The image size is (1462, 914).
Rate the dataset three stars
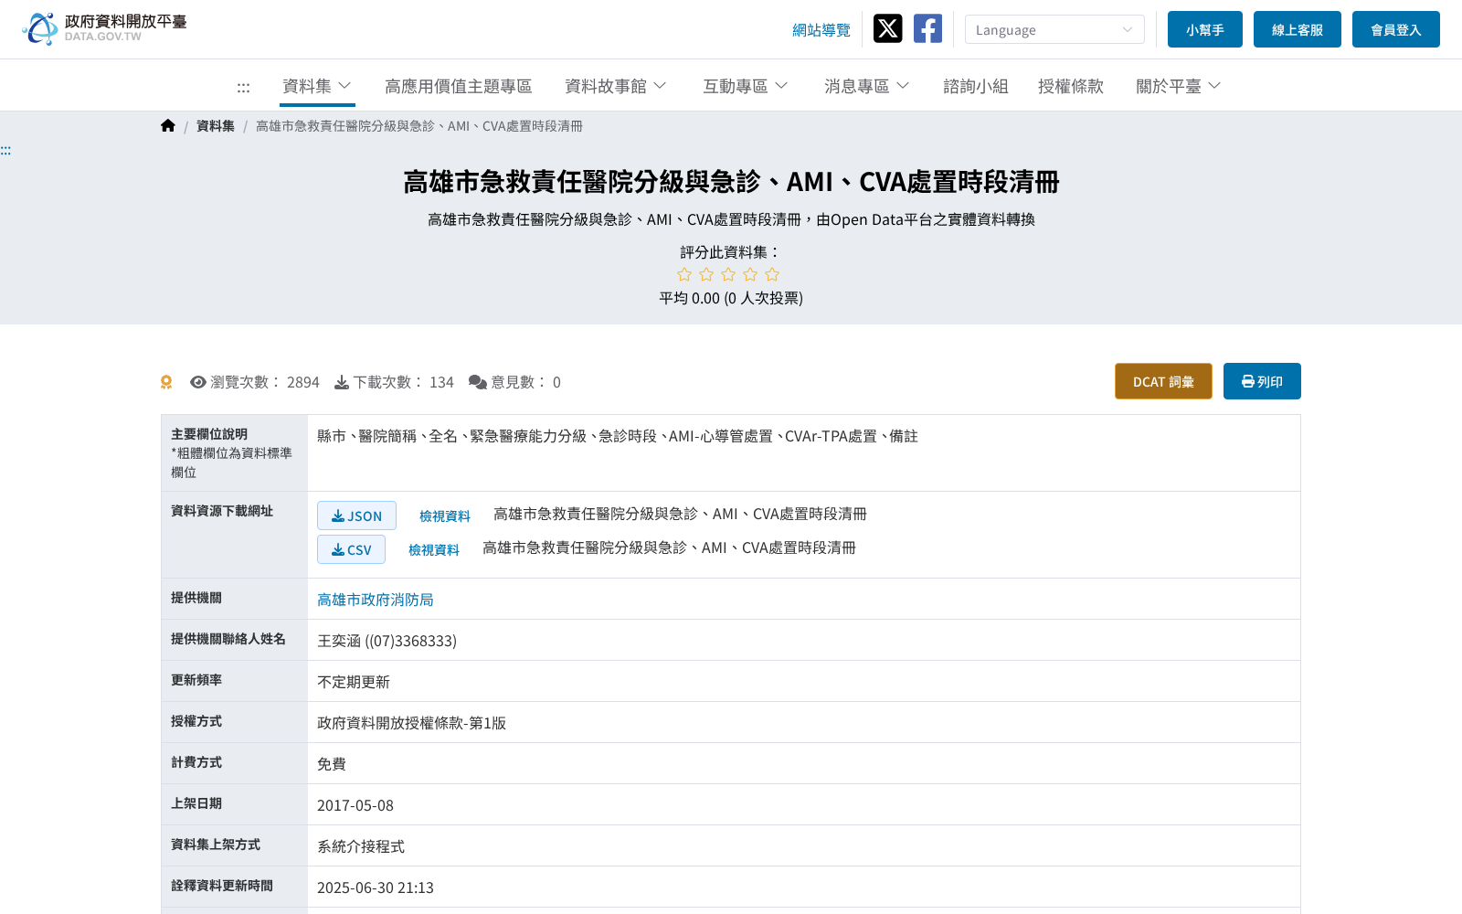coord(728,274)
